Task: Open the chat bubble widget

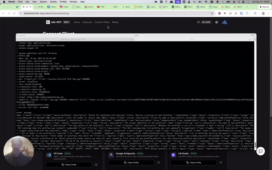Action: [x=261, y=151]
